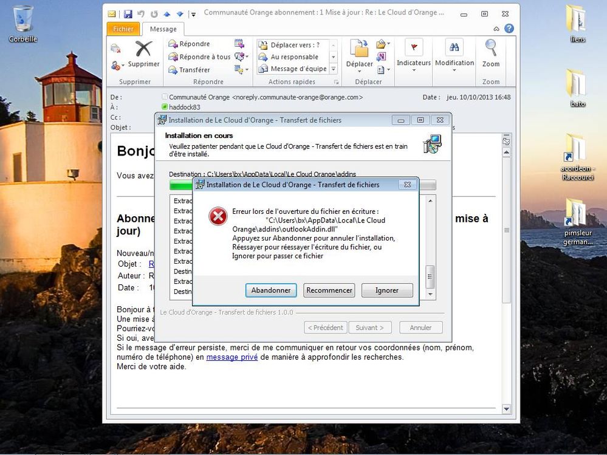Image resolution: width=607 pixels, height=455 pixels.
Task: Click the Undo arrow in quick access toolbar
Action: tap(141, 14)
